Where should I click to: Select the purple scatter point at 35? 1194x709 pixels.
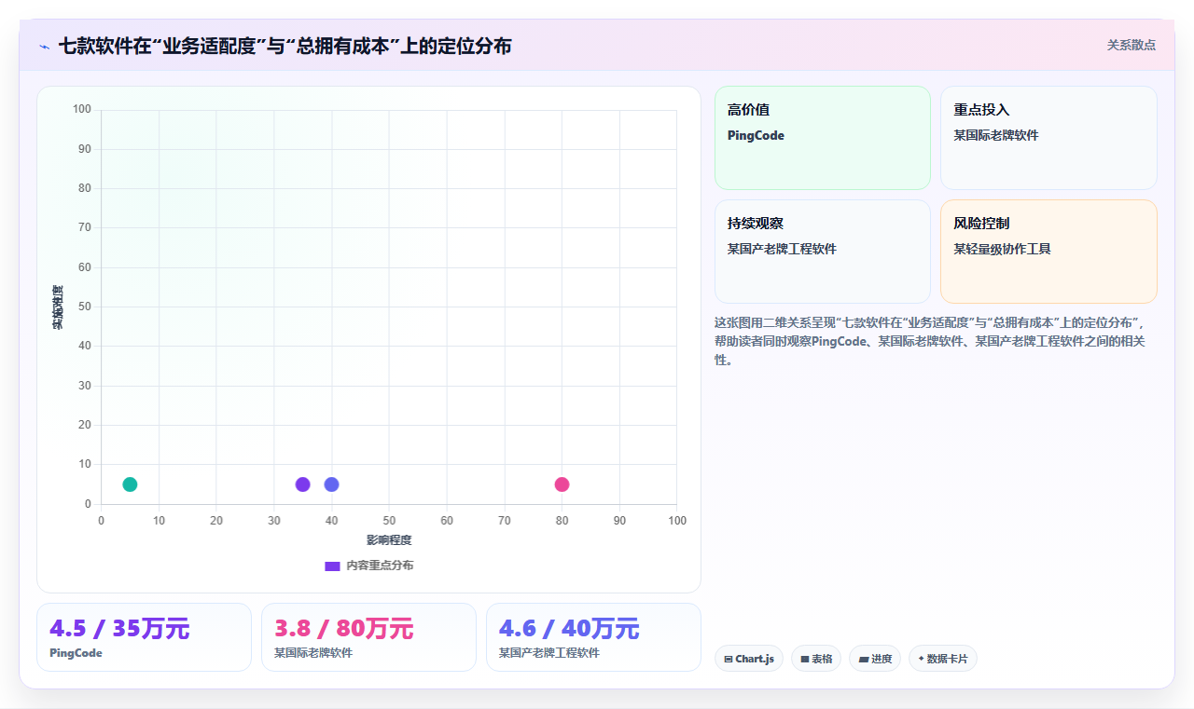[302, 484]
